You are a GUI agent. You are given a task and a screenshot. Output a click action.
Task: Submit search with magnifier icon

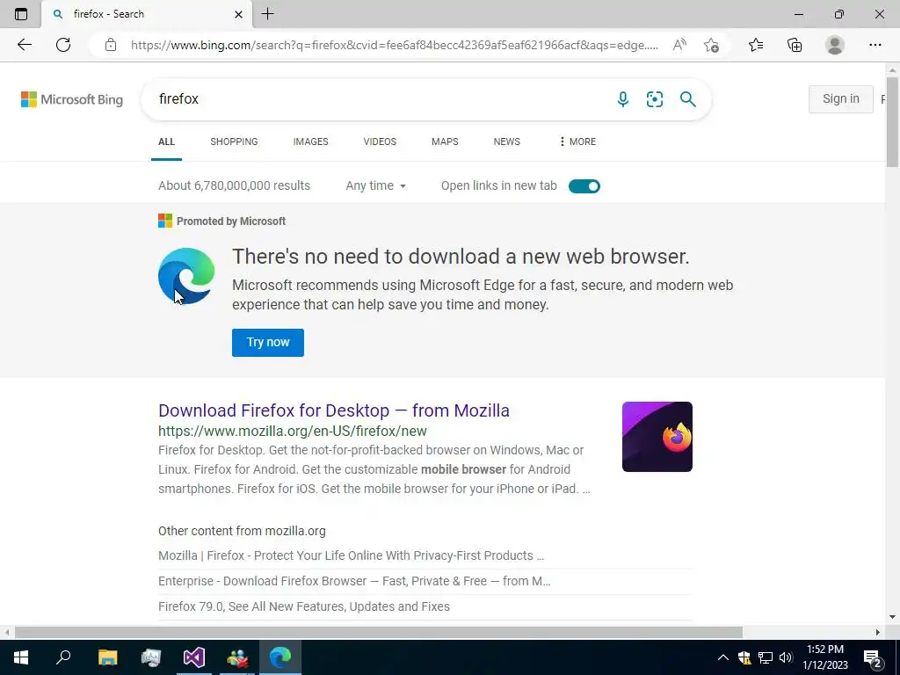coord(687,99)
